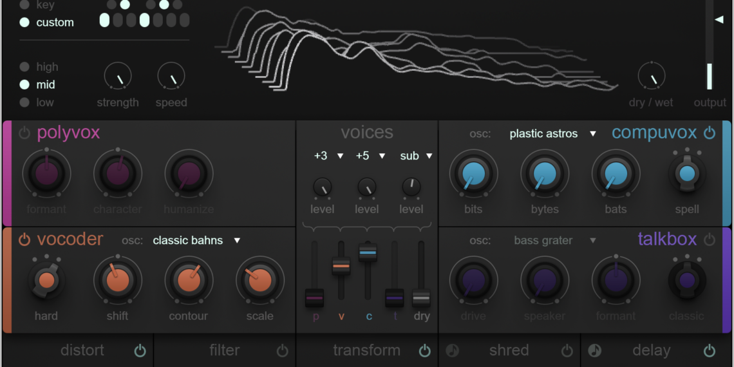Open the shred effect tab
Screen dimensions: 734x367
[x=509, y=351]
